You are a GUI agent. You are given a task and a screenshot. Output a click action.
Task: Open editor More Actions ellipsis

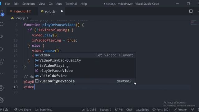pyautogui.click(x=197, y=11)
